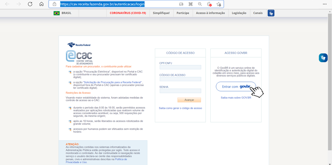The image size is (332, 165).
Task: Open the Legislação menu item
Action: [x=239, y=13]
